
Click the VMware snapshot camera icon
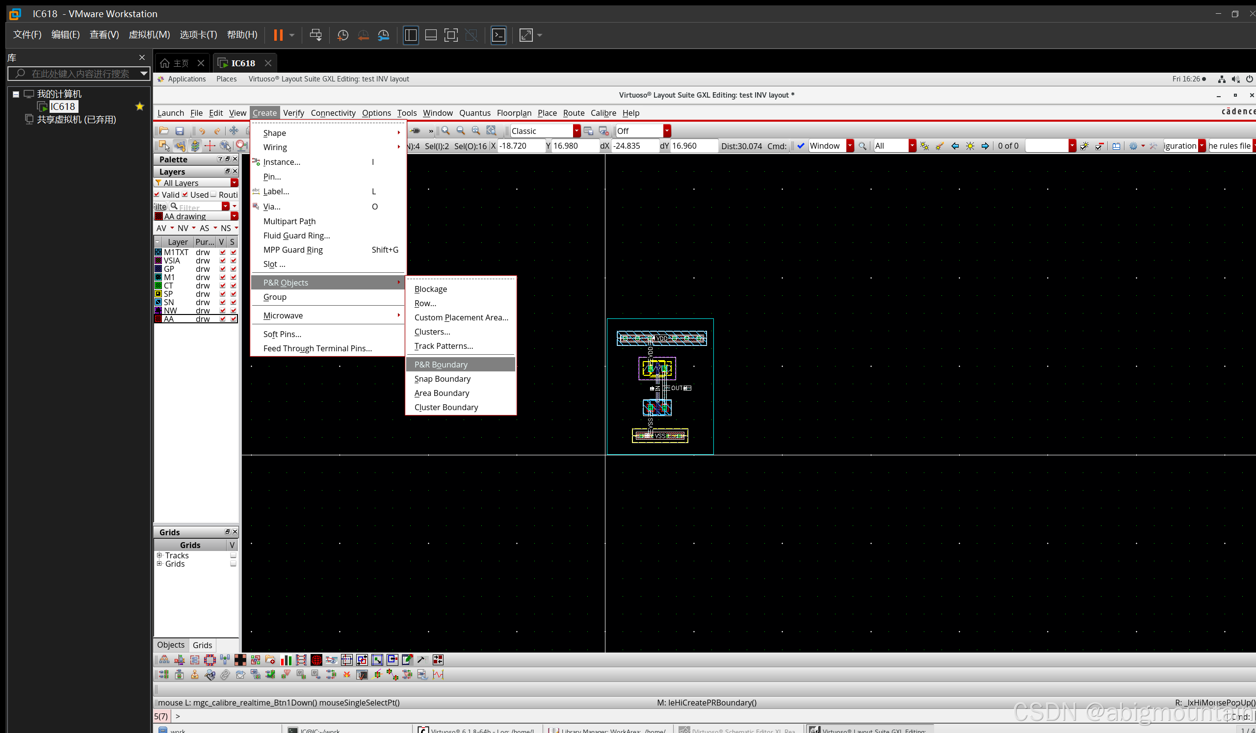[342, 35]
